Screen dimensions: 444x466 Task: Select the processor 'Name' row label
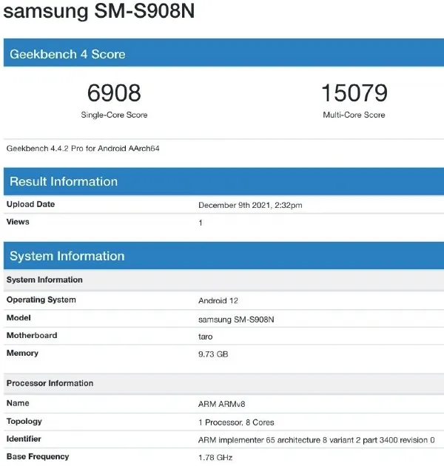click(x=18, y=403)
